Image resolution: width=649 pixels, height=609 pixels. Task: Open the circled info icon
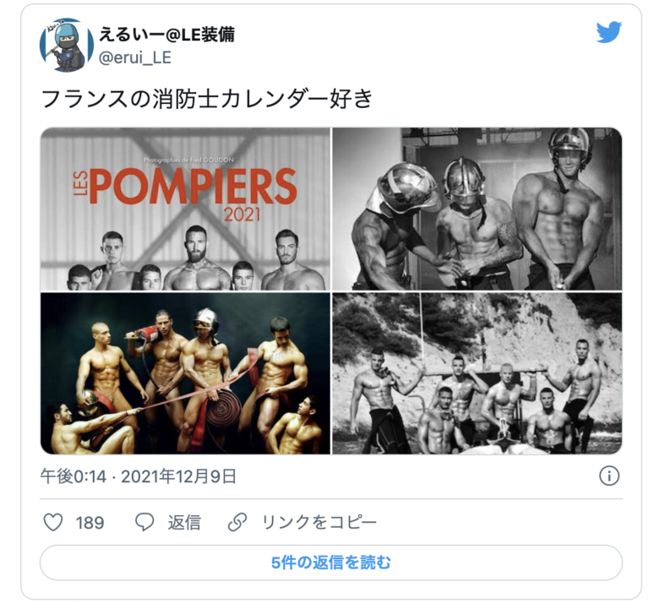point(609,476)
